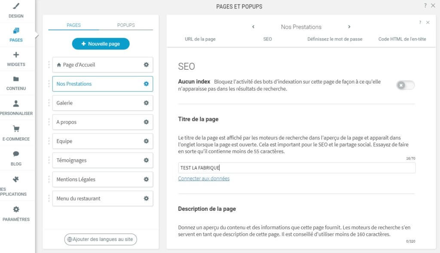Open the E-commerce cart section
The height and width of the screenshot is (253, 440).
16,133
